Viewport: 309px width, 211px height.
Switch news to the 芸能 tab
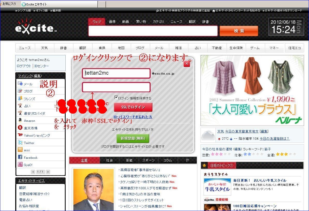pyautogui.click(x=129, y=160)
